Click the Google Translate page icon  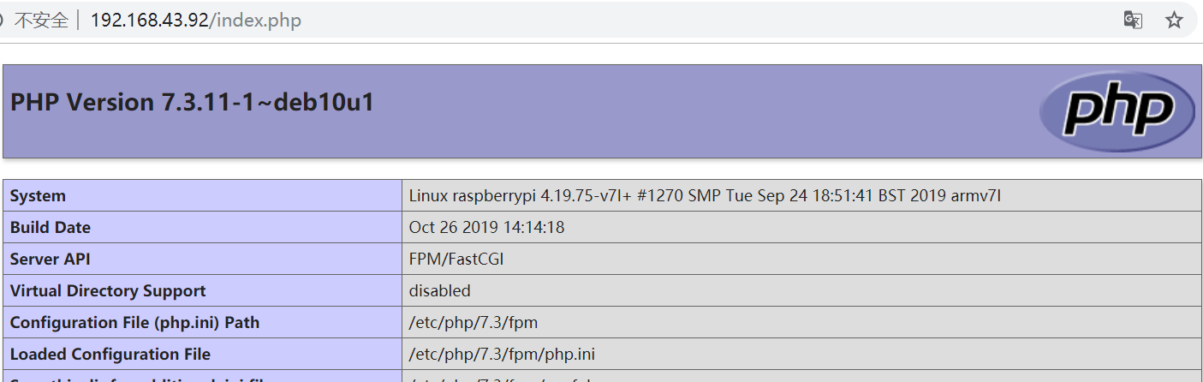pos(1133,20)
